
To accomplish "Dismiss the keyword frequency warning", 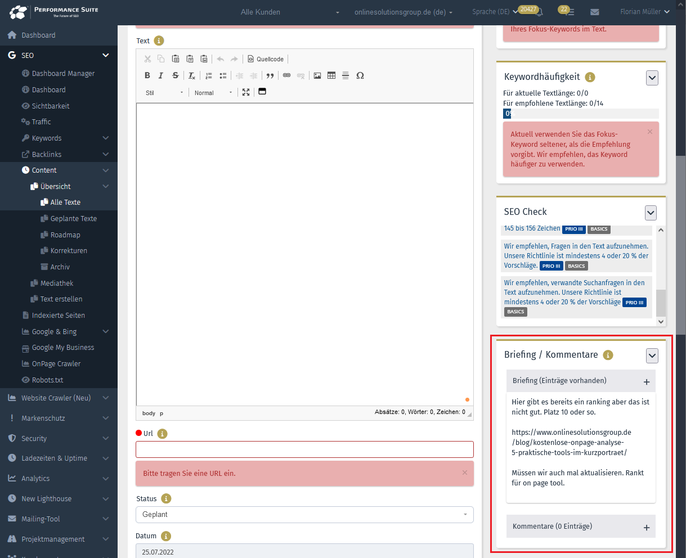I will point(650,132).
